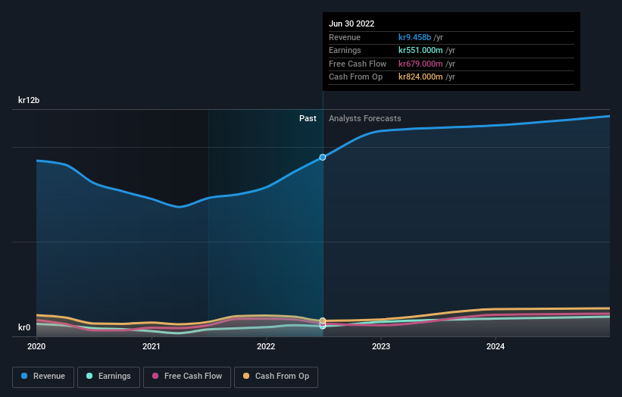The width and height of the screenshot is (622, 397).
Task: Click the Earnings row label in tooltip
Action: tap(345, 50)
